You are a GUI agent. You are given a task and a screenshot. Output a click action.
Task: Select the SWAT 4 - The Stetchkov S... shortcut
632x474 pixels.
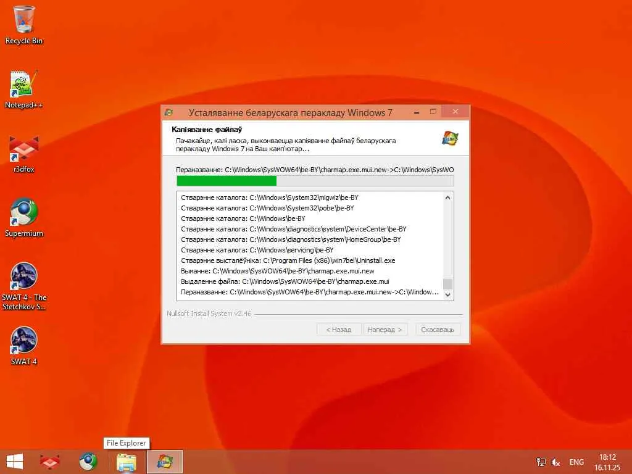click(24, 286)
